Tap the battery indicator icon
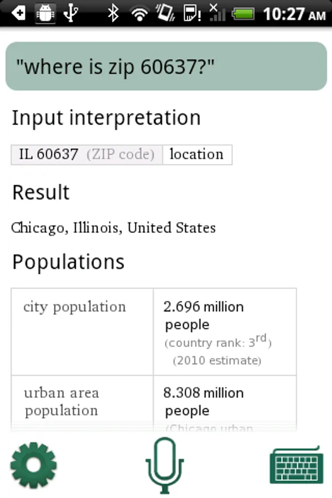This screenshot has width=332, height=498. (x=243, y=13)
